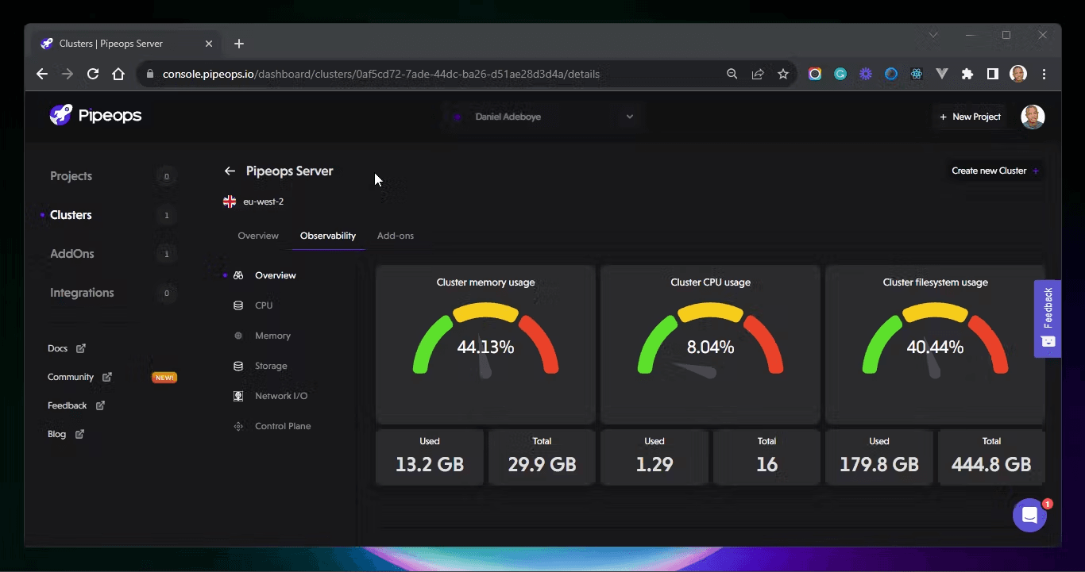Open the Grammarly extension icon
Screen dimensions: 1085x572
(840, 74)
